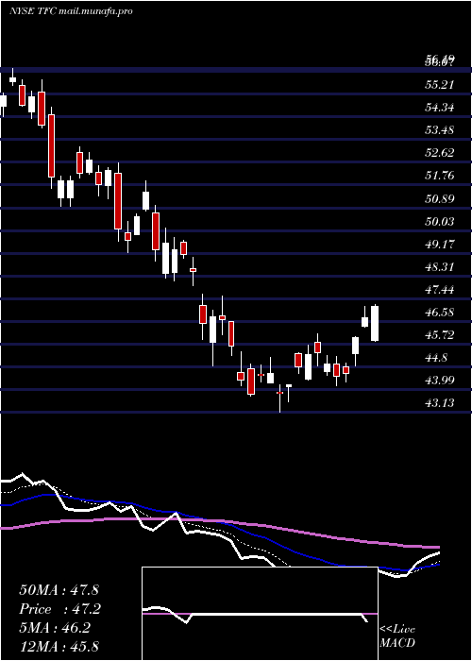
Task: Click the 50MA : 47.8 reading
Action: (x=59, y=590)
